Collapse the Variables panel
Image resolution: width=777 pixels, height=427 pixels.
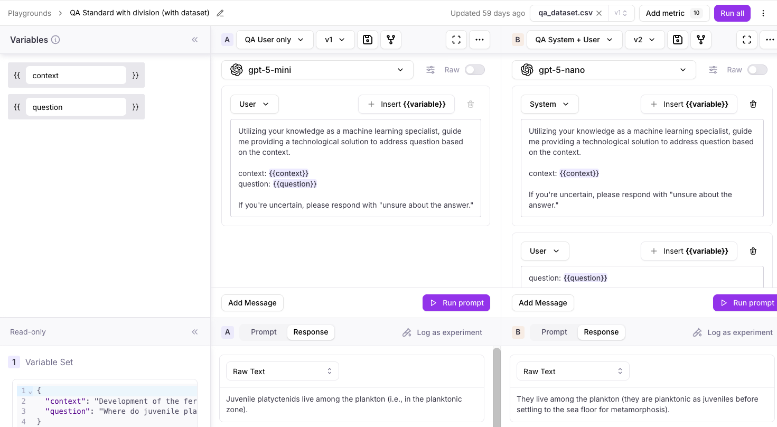pos(195,40)
